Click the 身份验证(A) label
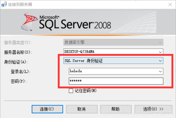This screenshot has height=118, width=176. point(16,62)
